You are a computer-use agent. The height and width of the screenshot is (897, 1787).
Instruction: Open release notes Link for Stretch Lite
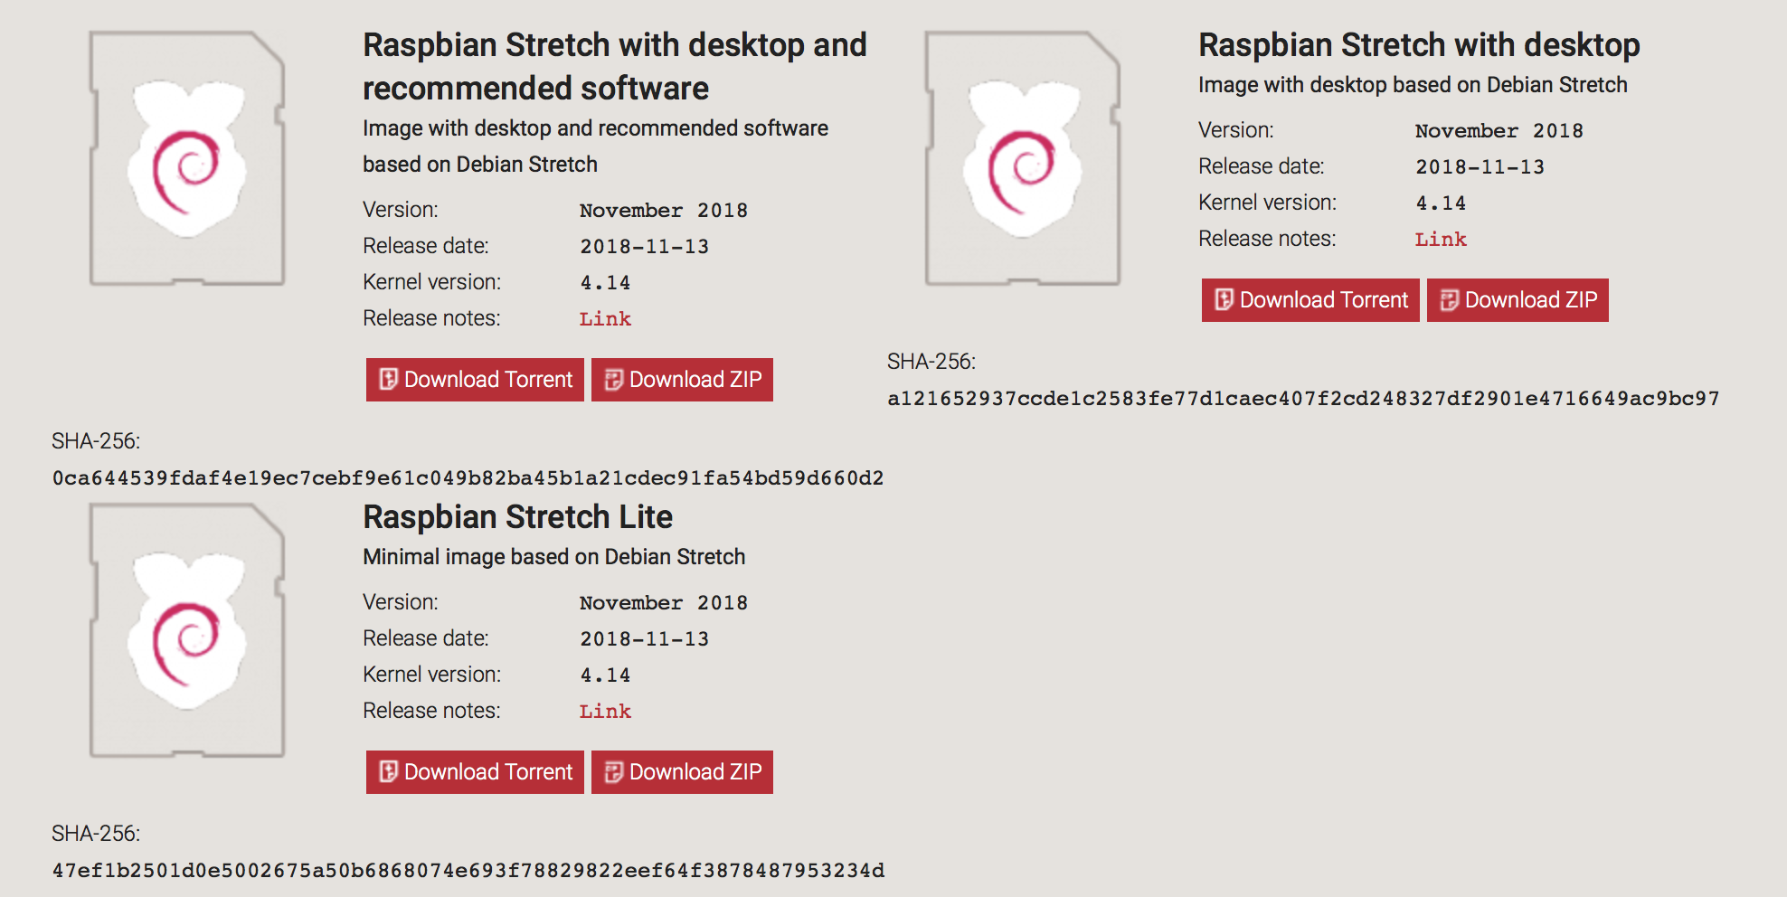pyautogui.click(x=605, y=712)
